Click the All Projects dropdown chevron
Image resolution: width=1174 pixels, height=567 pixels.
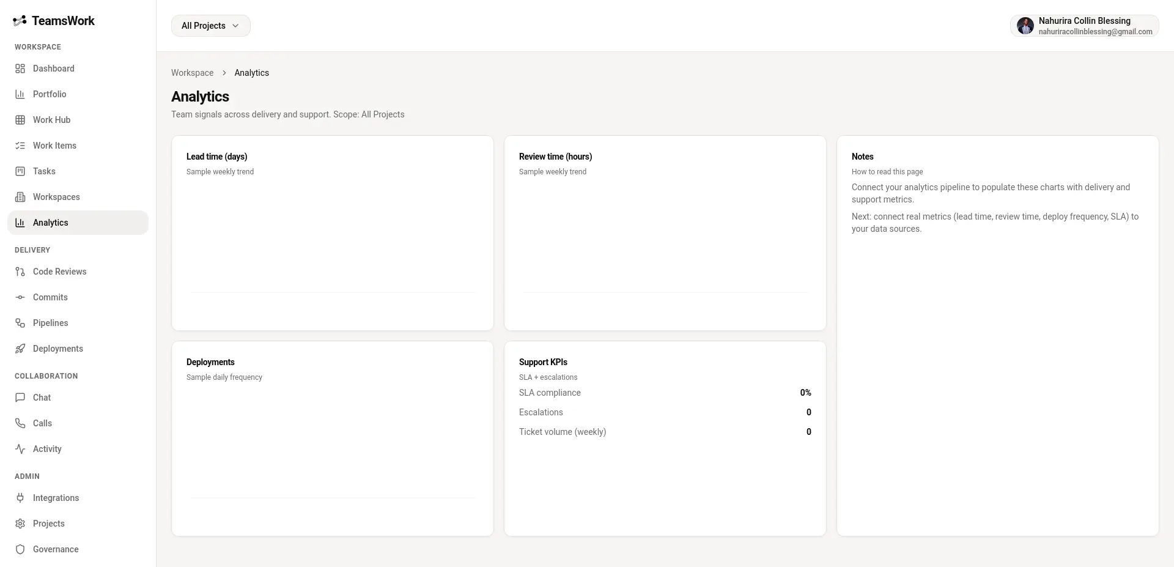235,26
